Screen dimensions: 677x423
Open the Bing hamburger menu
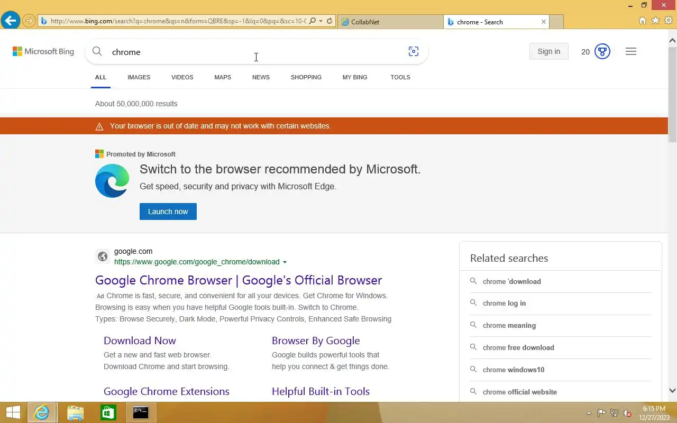tap(631, 51)
